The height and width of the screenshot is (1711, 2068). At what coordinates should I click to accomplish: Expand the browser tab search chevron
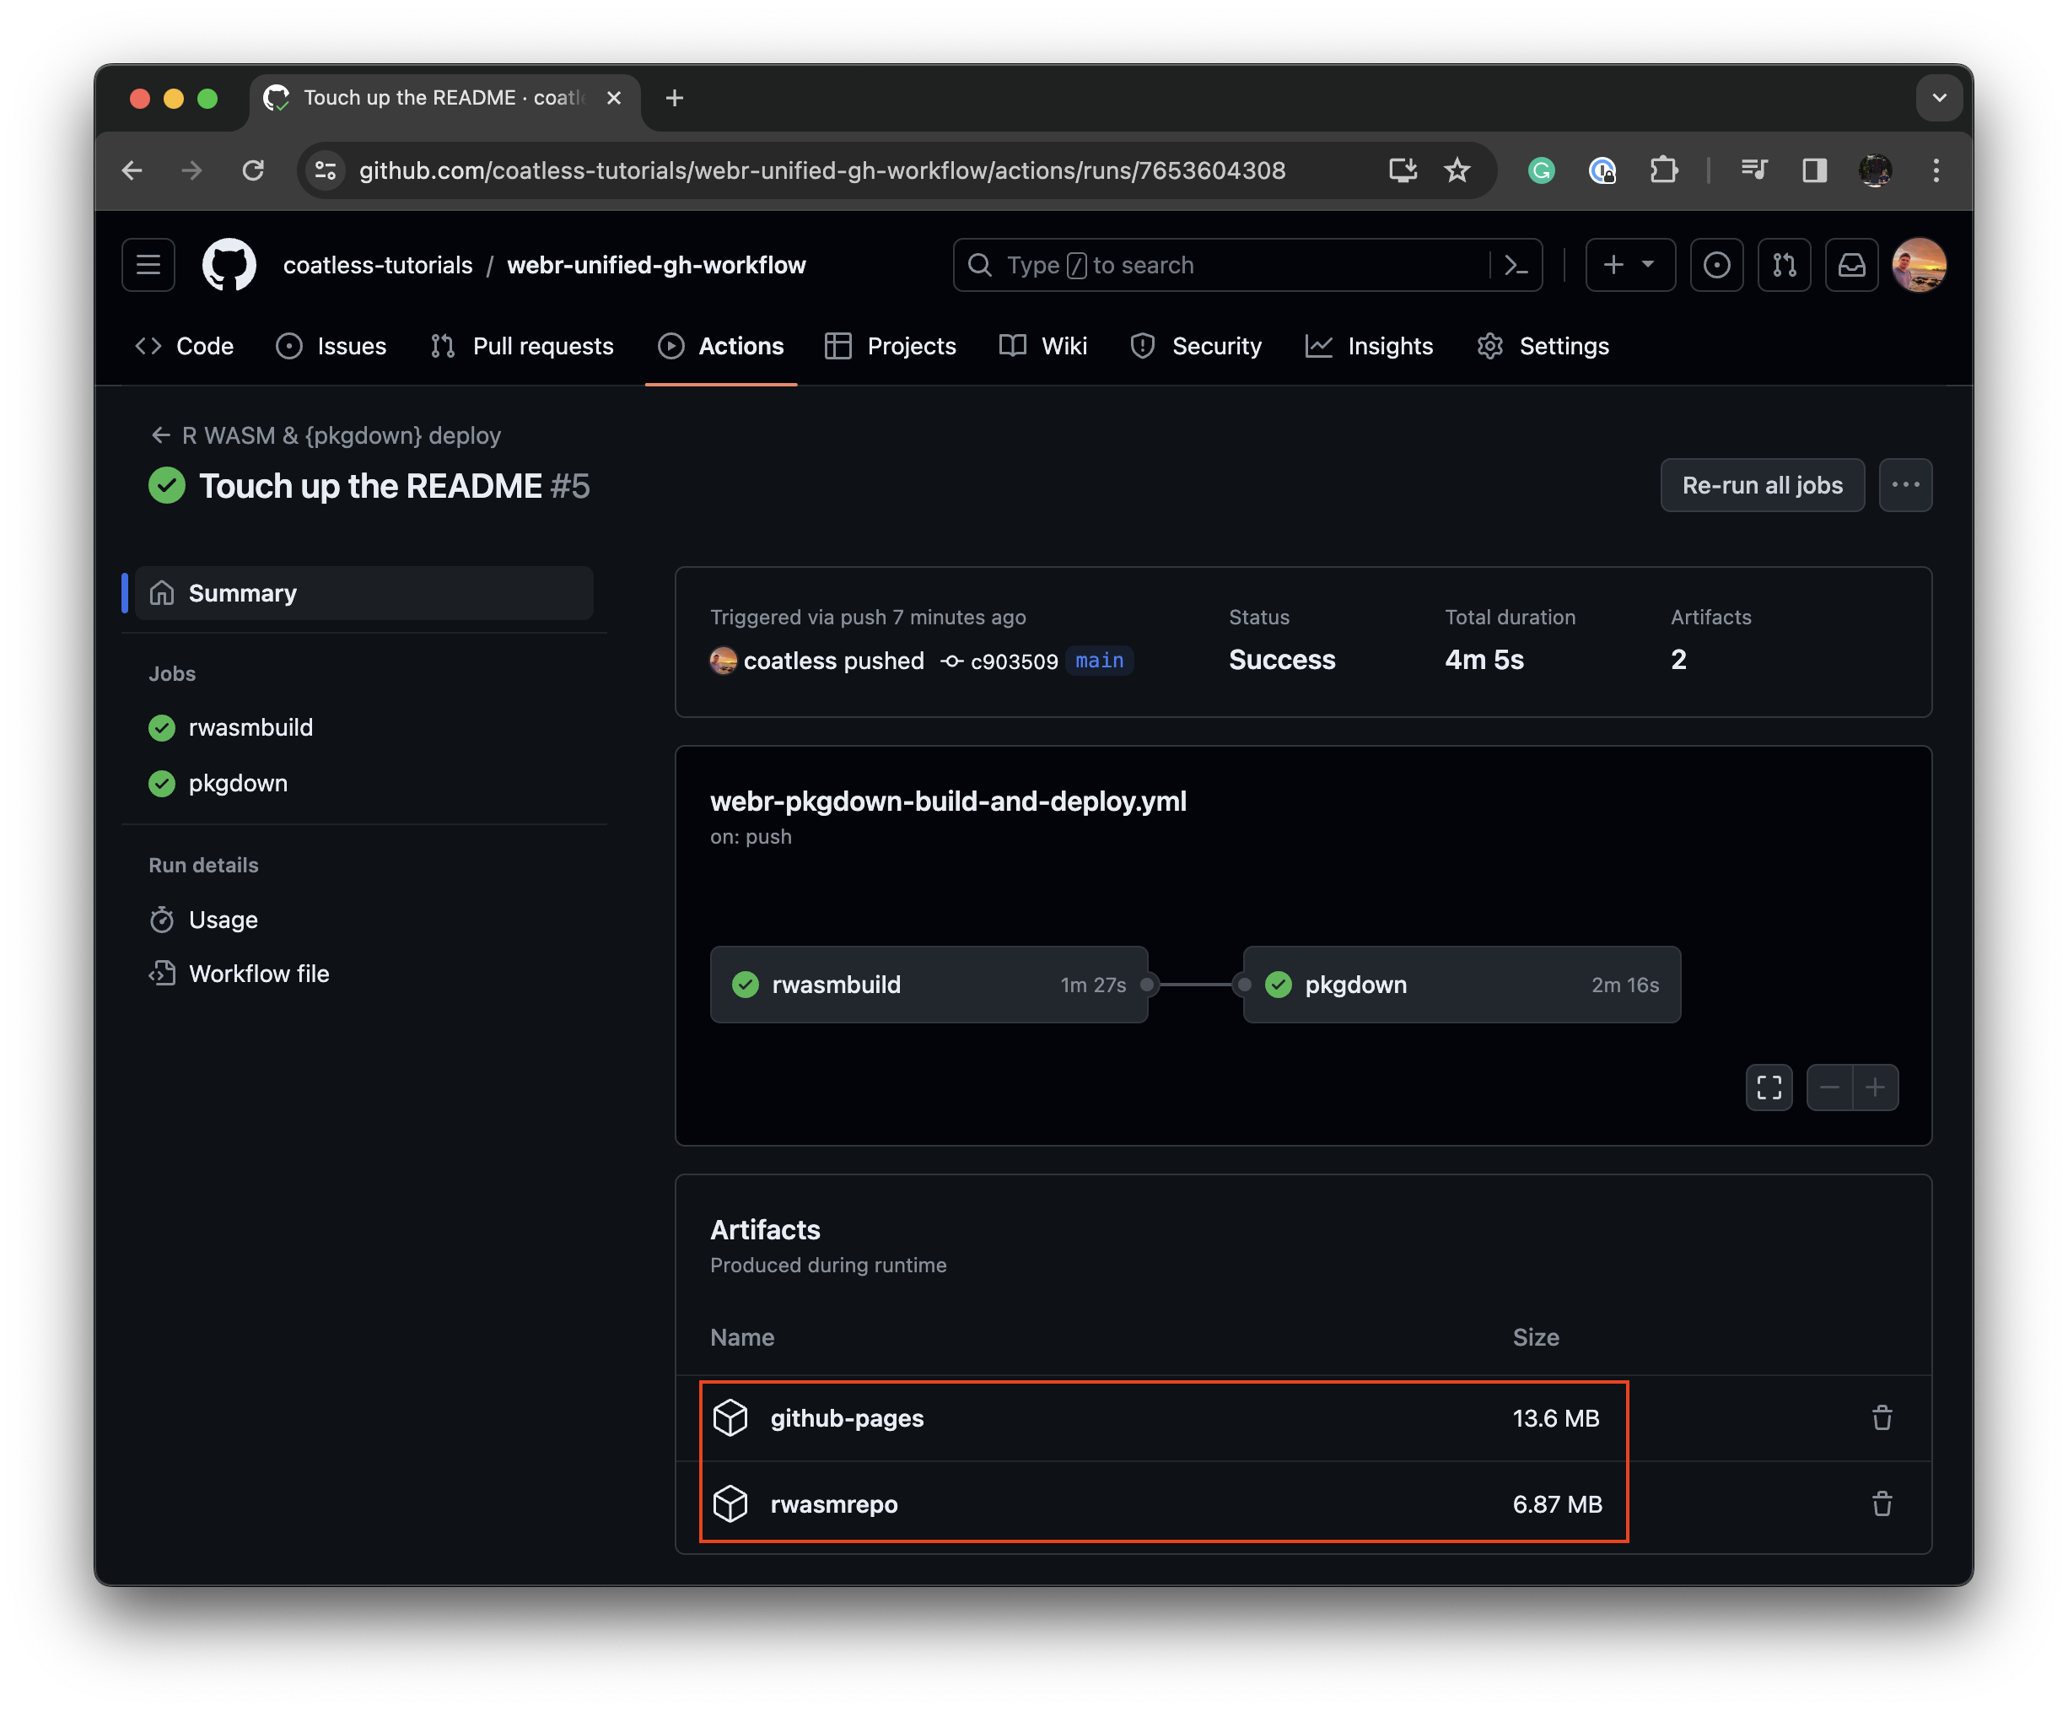pos(1939,98)
